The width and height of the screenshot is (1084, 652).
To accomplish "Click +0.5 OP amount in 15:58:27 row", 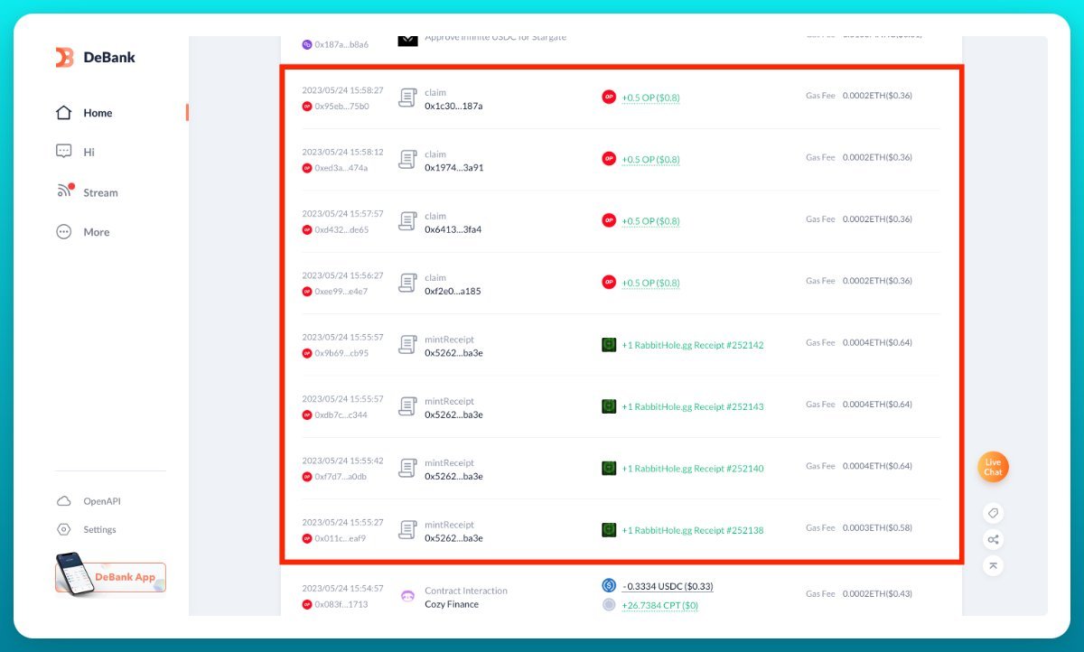I will tap(650, 98).
